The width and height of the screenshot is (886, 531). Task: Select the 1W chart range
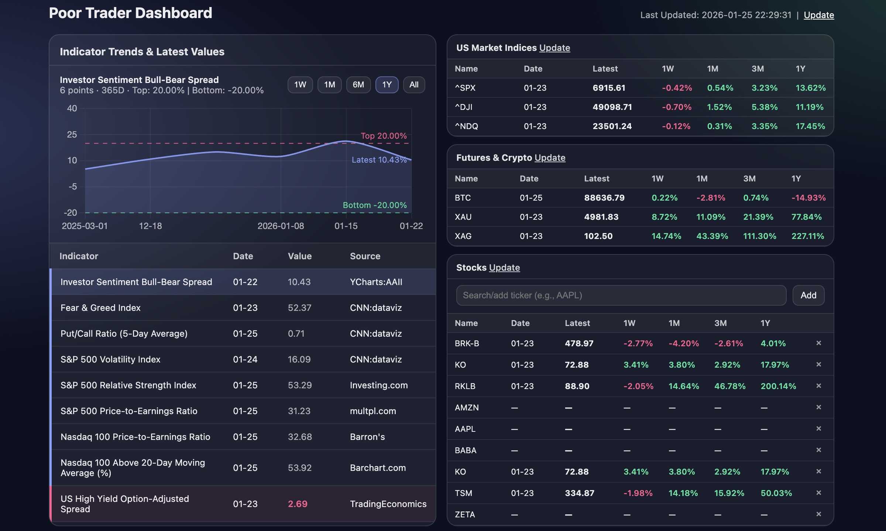point(300,84)
